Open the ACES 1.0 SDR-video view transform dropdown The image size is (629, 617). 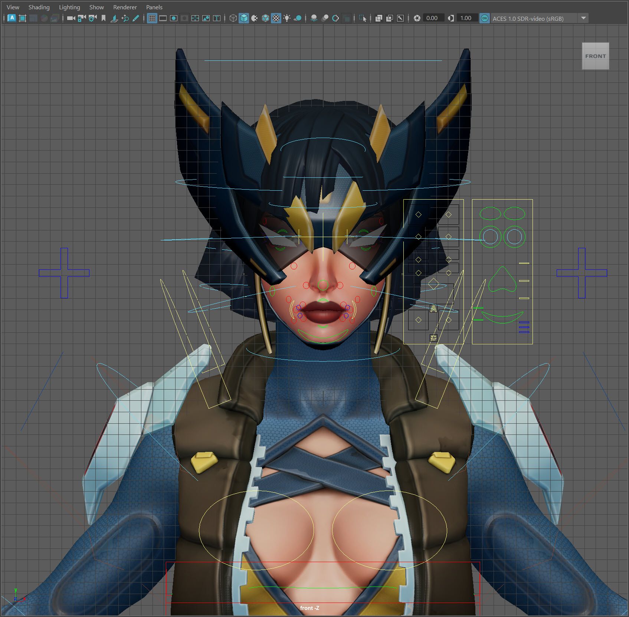583,18
